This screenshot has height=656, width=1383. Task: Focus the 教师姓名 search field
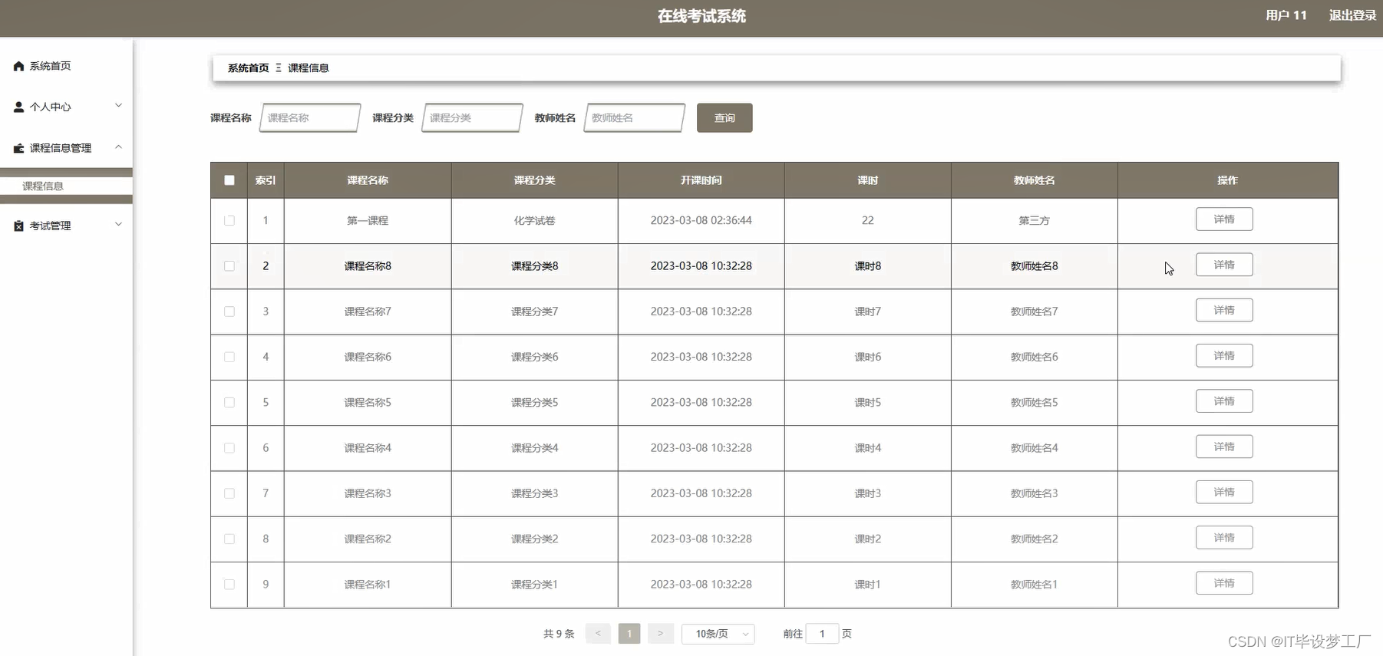tap(634, 118)
